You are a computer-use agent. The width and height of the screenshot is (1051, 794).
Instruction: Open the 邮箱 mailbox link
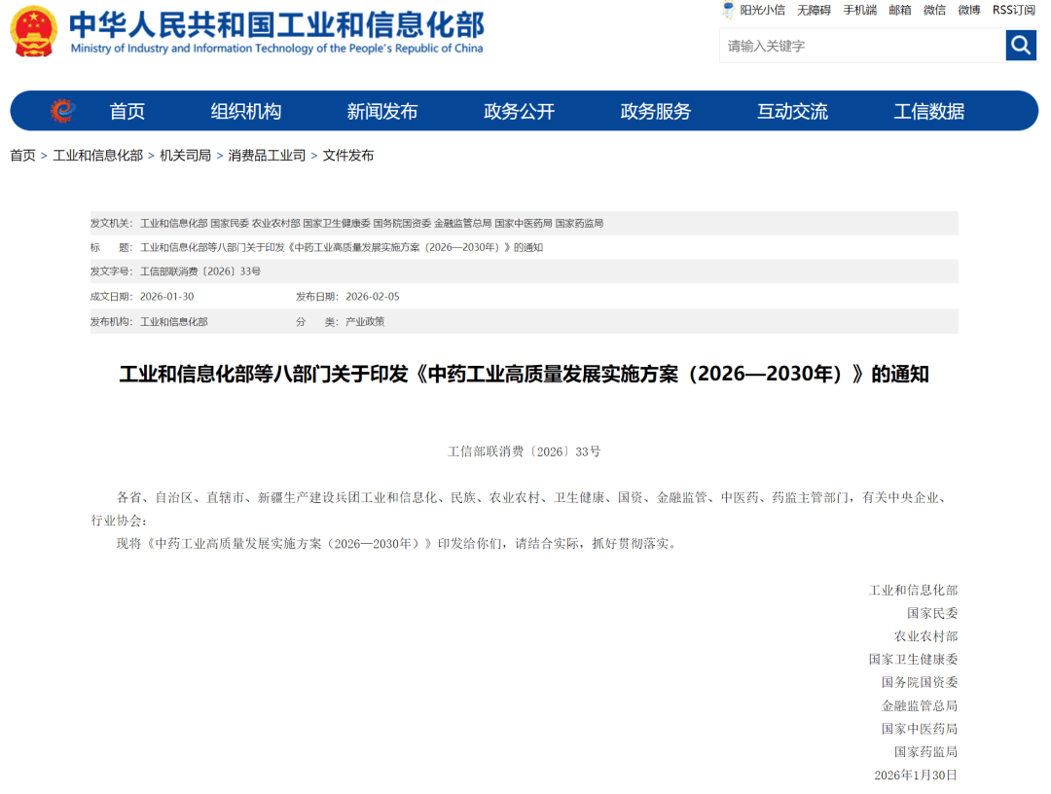[900, 10]
